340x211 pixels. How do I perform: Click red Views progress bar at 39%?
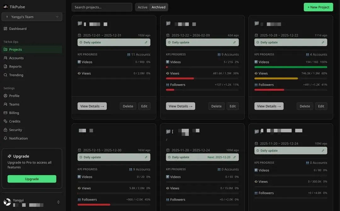[180, 78]
